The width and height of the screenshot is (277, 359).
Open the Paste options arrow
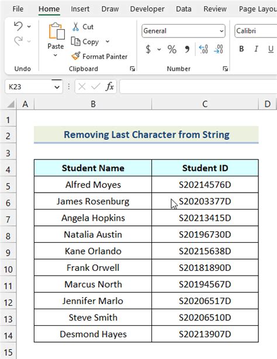click(x=55, y=55)
